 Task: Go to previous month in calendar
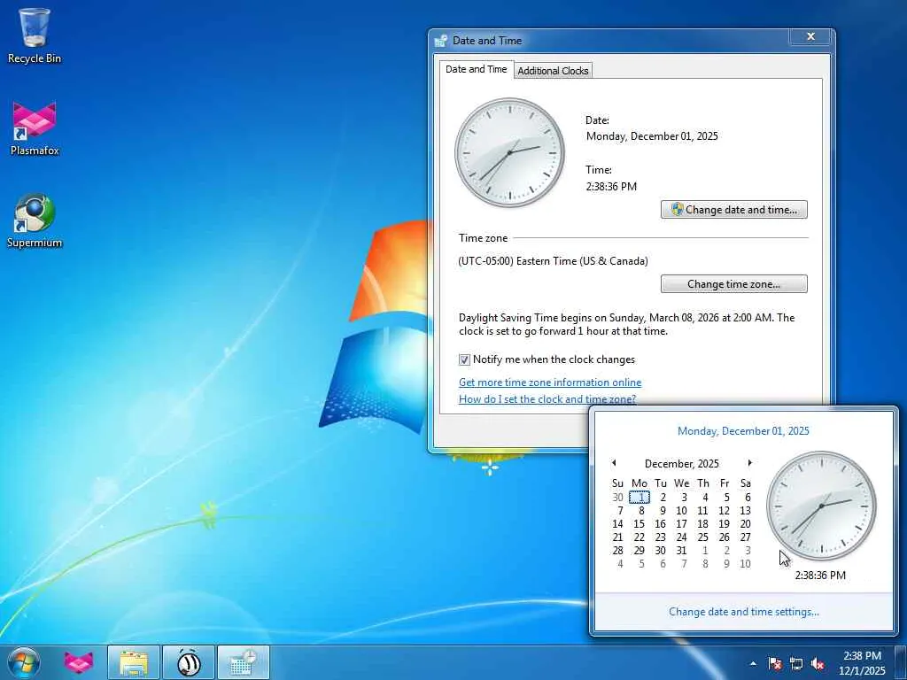tap(614, 463)
